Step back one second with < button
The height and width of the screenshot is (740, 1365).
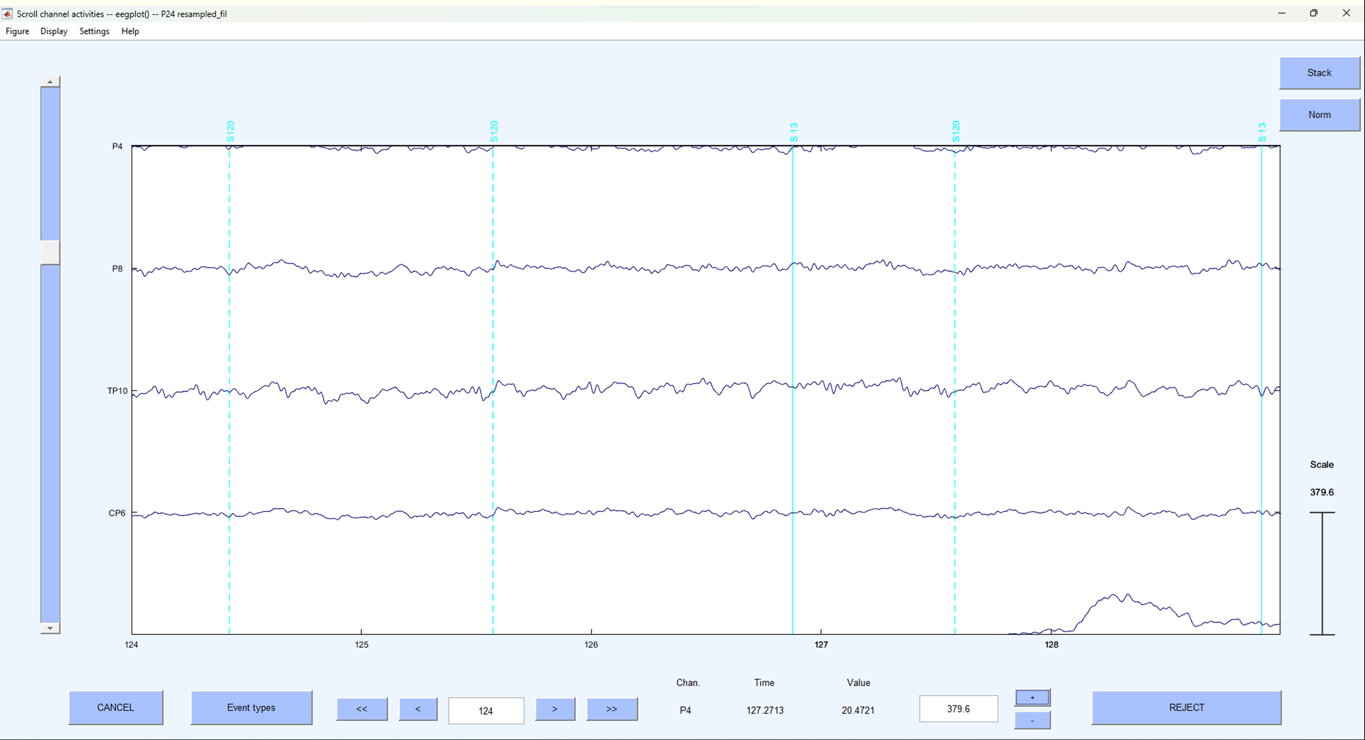point(418,709)
